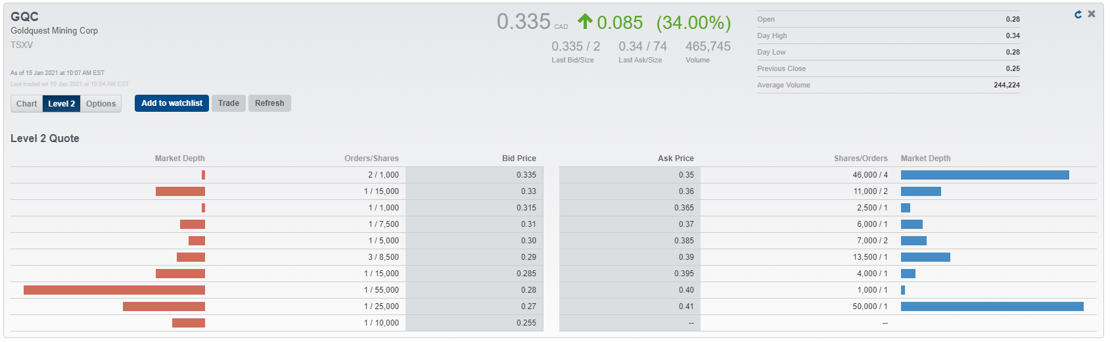Open the Options tab
This screenshot has width=1110, height=342.
click(x=101, y=104)
